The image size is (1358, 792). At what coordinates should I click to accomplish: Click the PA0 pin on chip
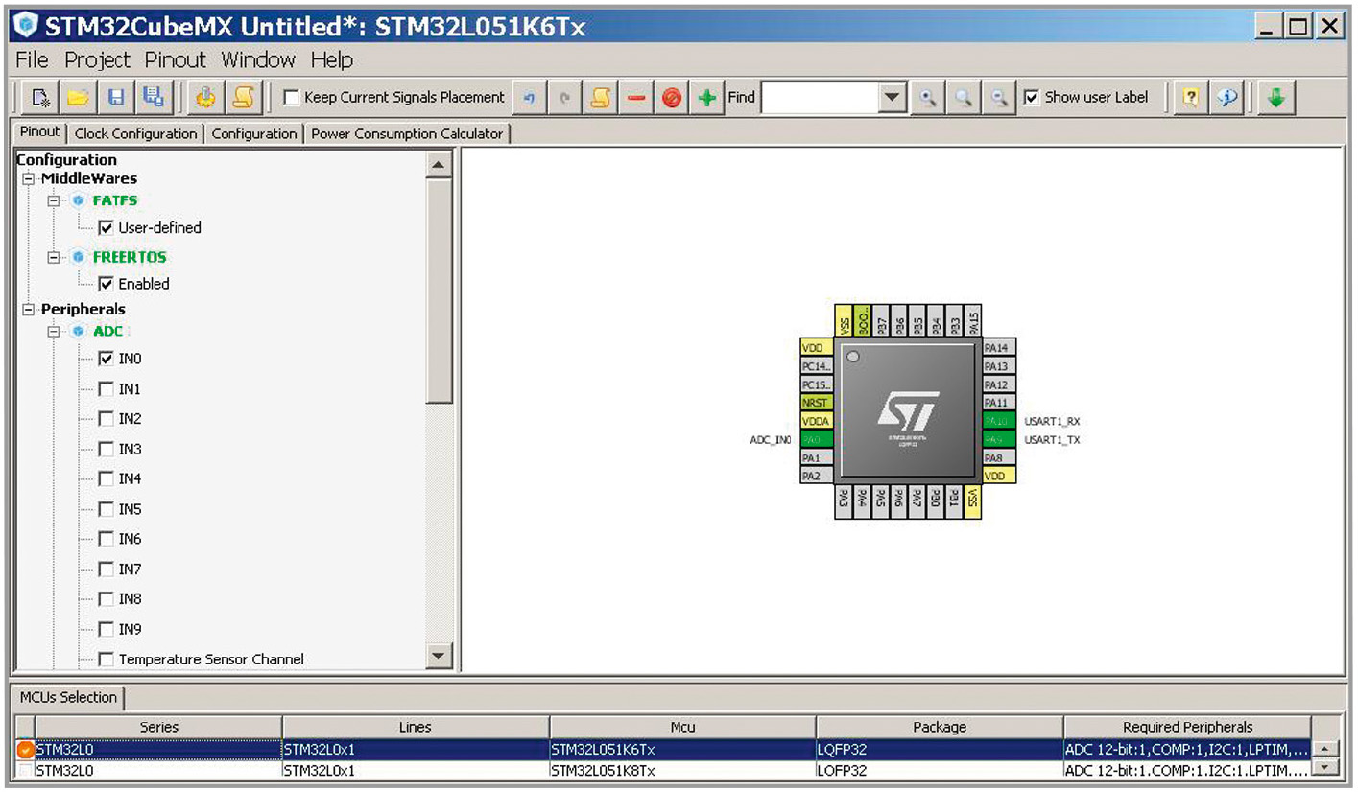(x=817, y=439)
